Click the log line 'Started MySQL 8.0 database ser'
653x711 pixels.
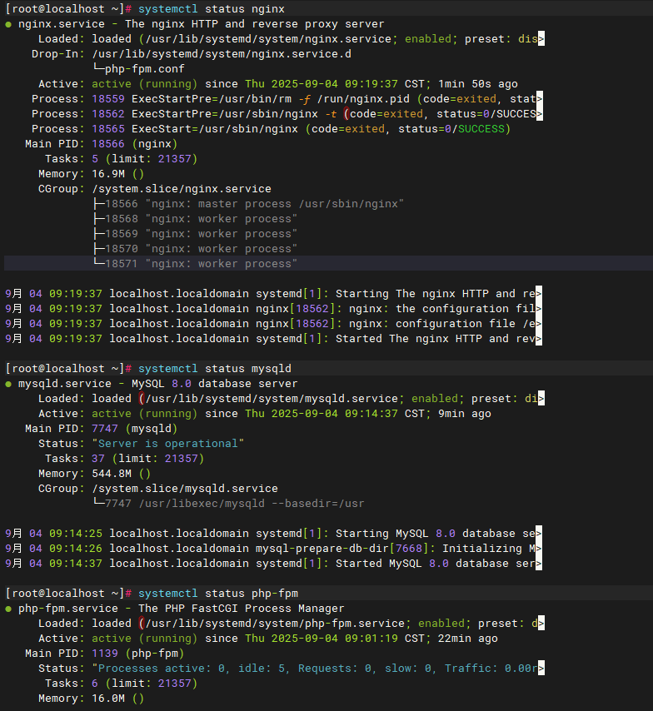pos(273,563)
